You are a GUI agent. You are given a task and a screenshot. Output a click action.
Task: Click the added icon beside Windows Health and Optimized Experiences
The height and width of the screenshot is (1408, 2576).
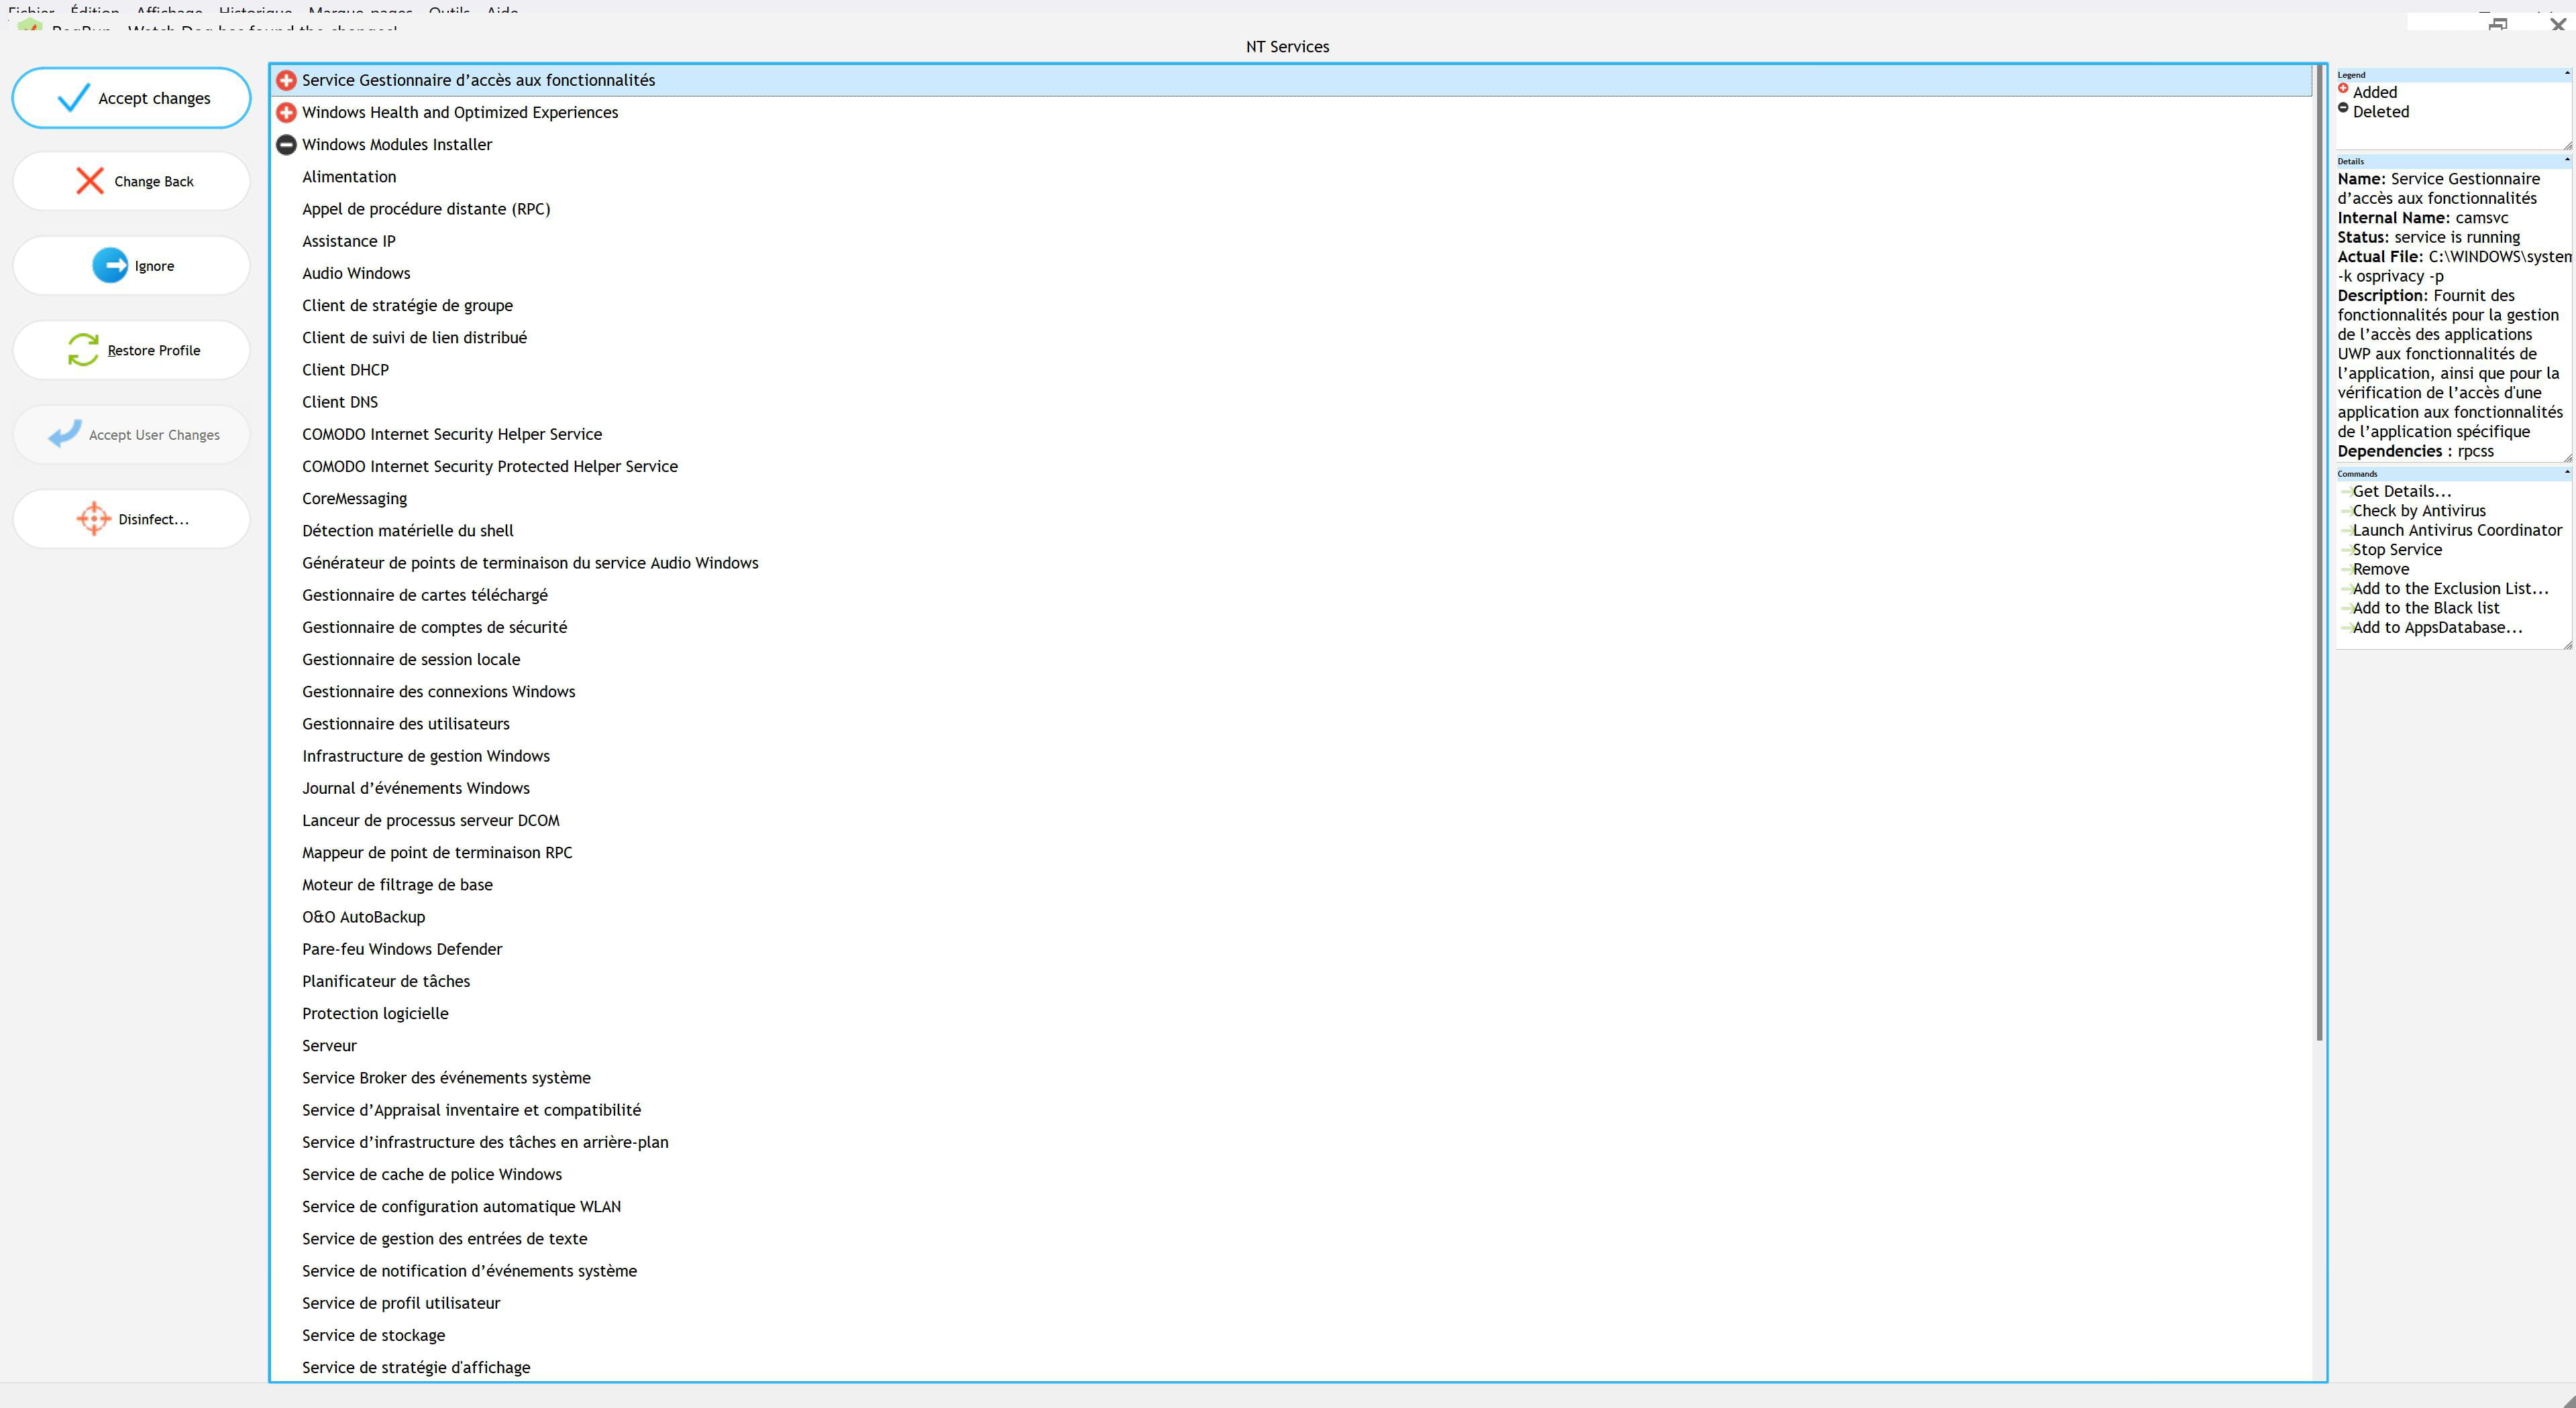(286, 112)
